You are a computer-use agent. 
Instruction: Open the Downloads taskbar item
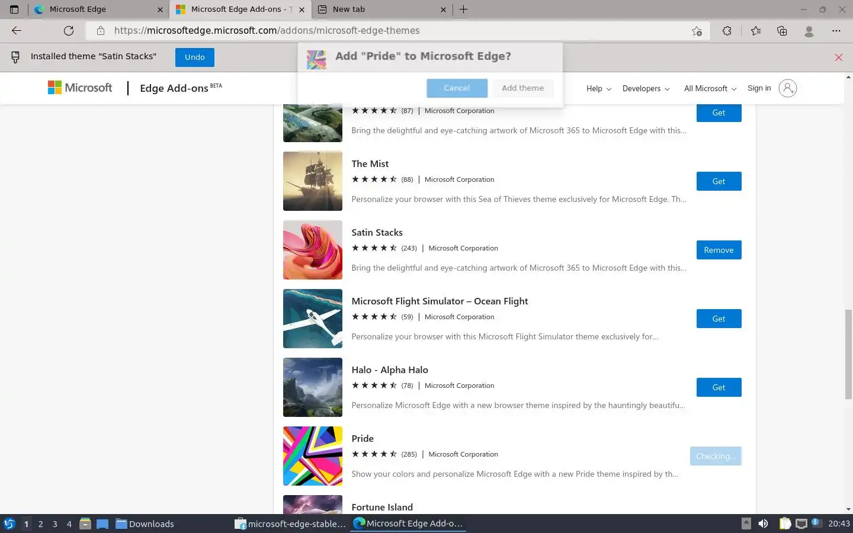point(145,524)
